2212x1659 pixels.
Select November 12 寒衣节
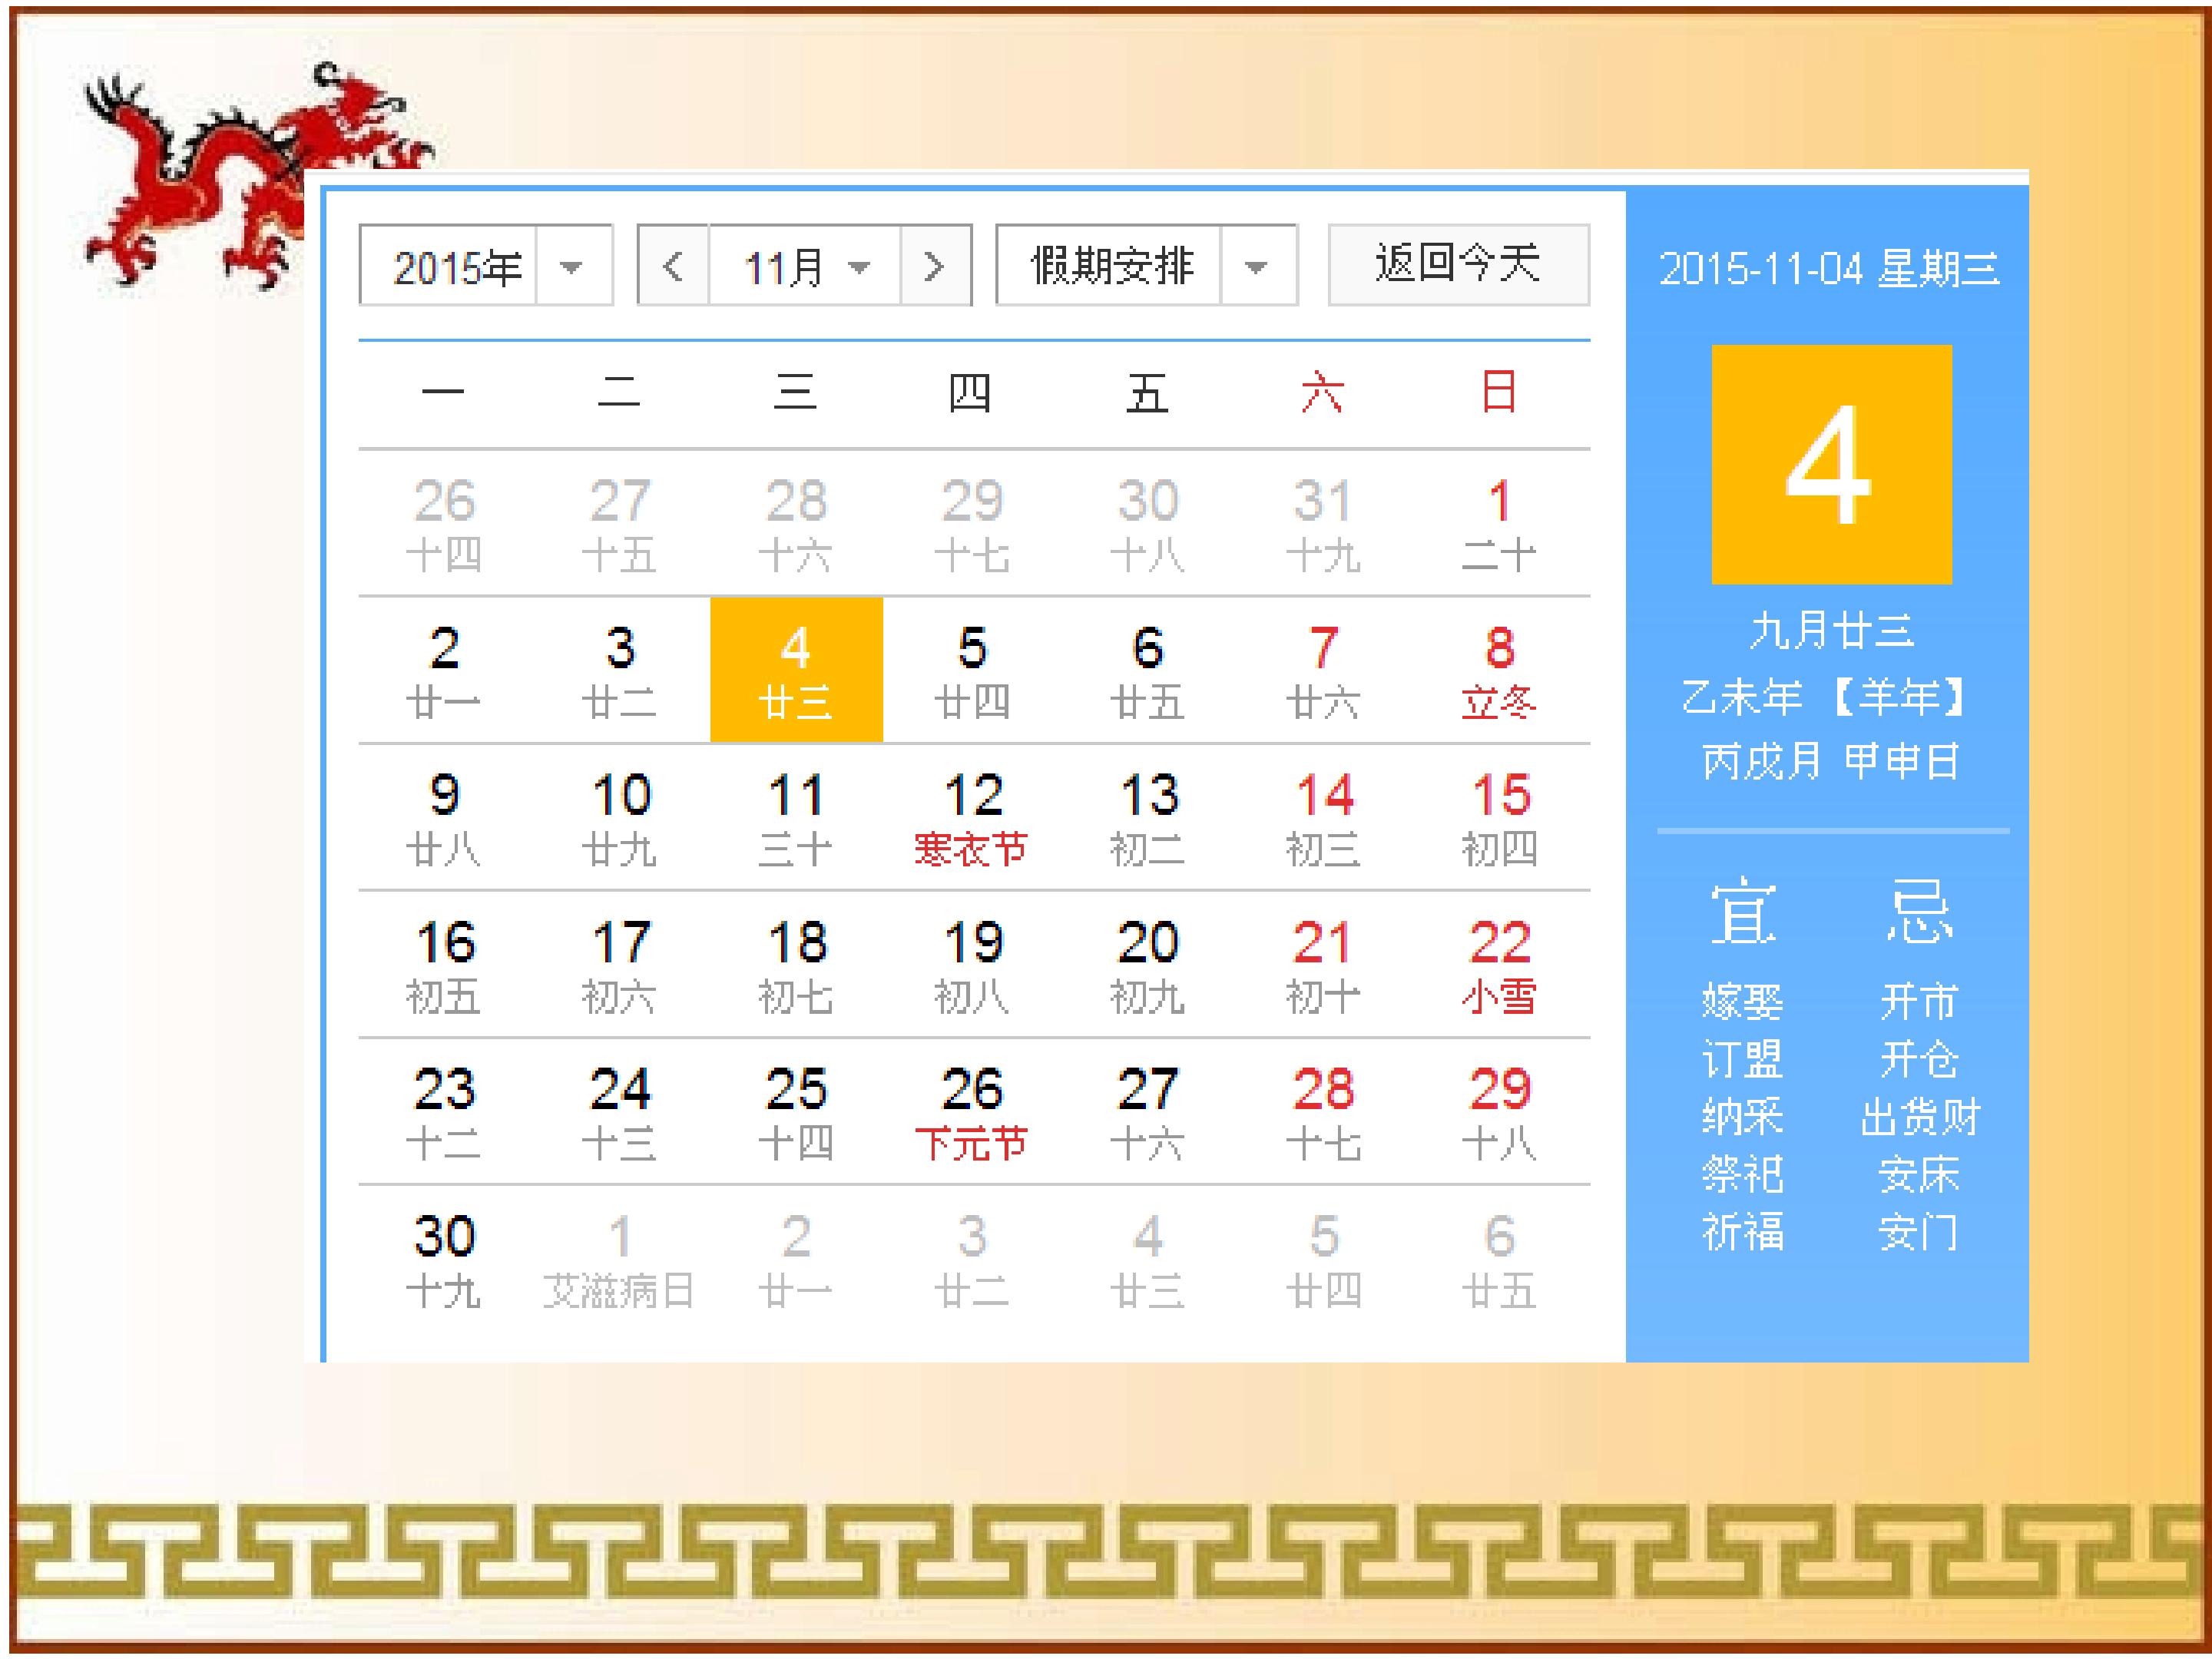(x=972, y=817)
